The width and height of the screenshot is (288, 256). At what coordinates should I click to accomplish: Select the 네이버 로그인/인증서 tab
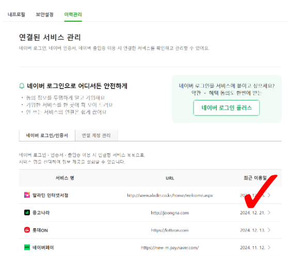click(x=47, y=135)
